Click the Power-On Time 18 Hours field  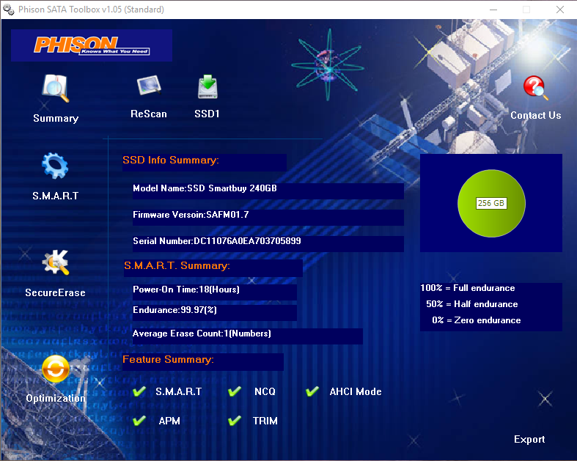point(215,292)
